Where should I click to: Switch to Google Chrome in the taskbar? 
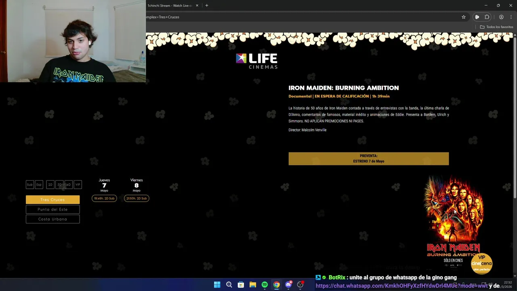pos(276,285)
